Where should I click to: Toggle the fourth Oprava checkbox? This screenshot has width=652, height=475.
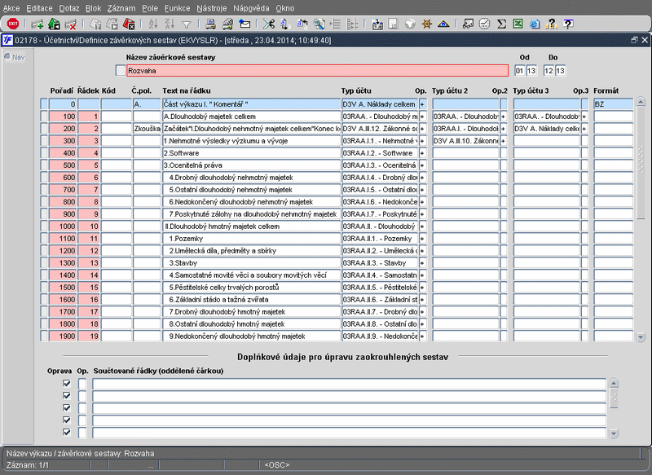pyautogui.click(x=67, y=420)
